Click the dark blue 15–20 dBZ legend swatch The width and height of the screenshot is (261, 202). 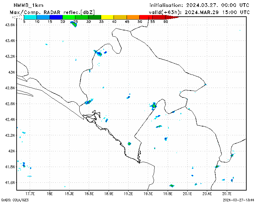(56, 17)
